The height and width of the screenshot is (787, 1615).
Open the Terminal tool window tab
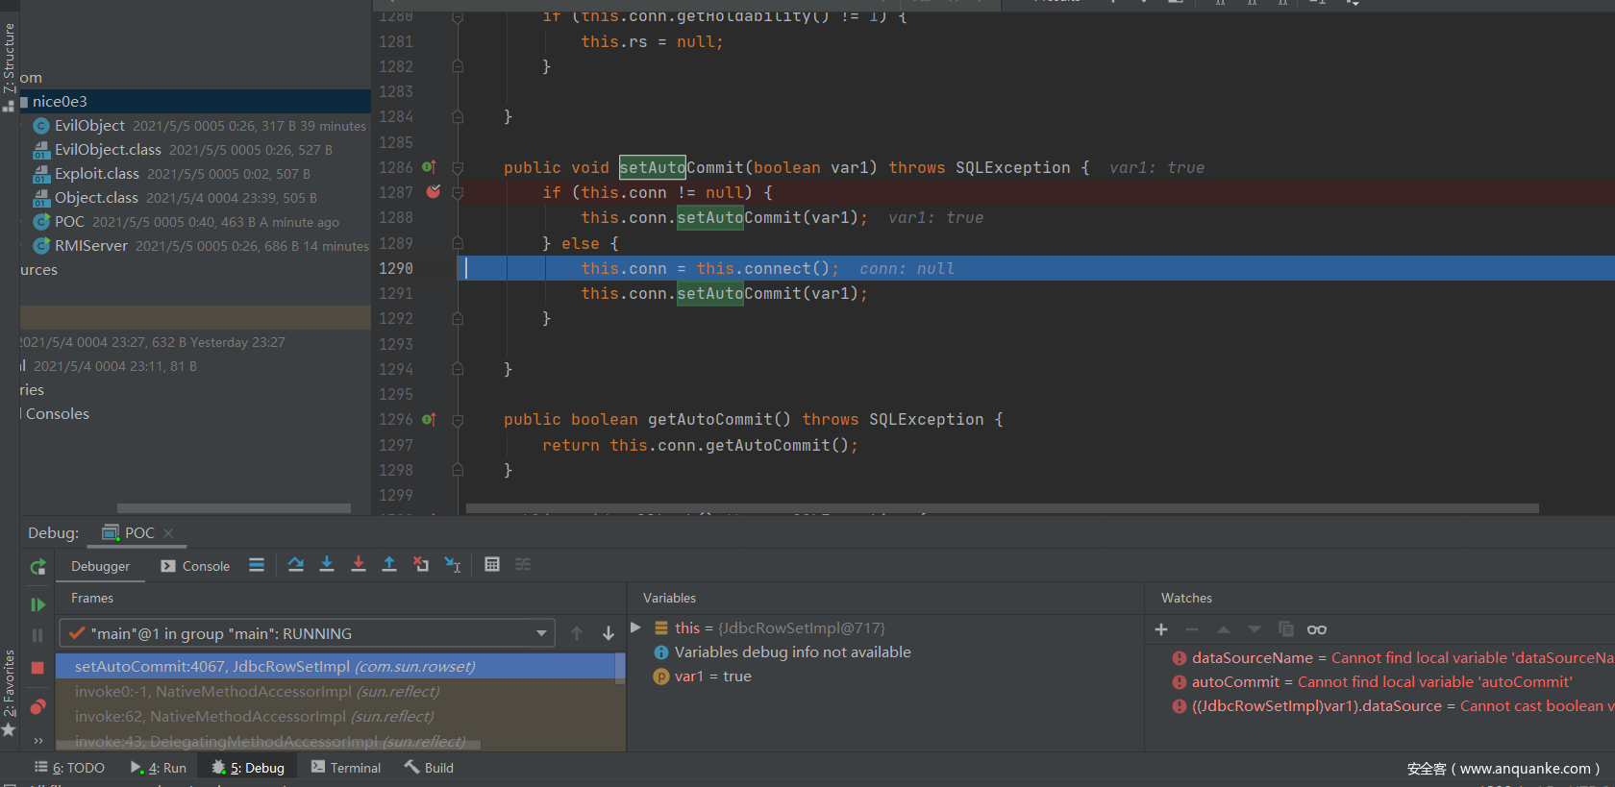346,768
